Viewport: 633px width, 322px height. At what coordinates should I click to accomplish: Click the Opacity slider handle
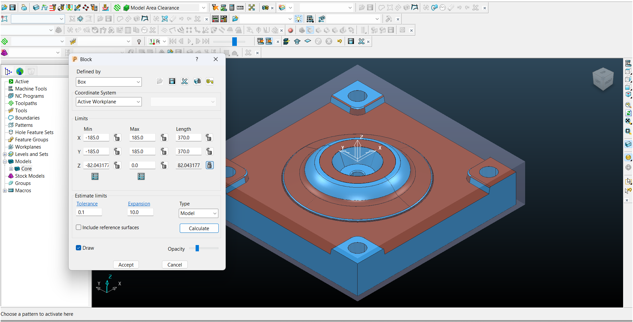197,248
